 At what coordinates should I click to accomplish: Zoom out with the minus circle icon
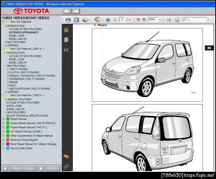coord(138,19)
